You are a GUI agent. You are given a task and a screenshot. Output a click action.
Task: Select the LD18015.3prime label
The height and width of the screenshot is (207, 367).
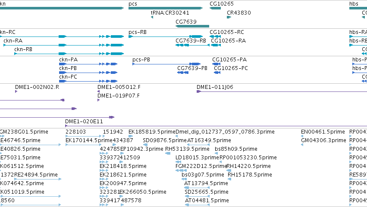click(x=198, y=158)
